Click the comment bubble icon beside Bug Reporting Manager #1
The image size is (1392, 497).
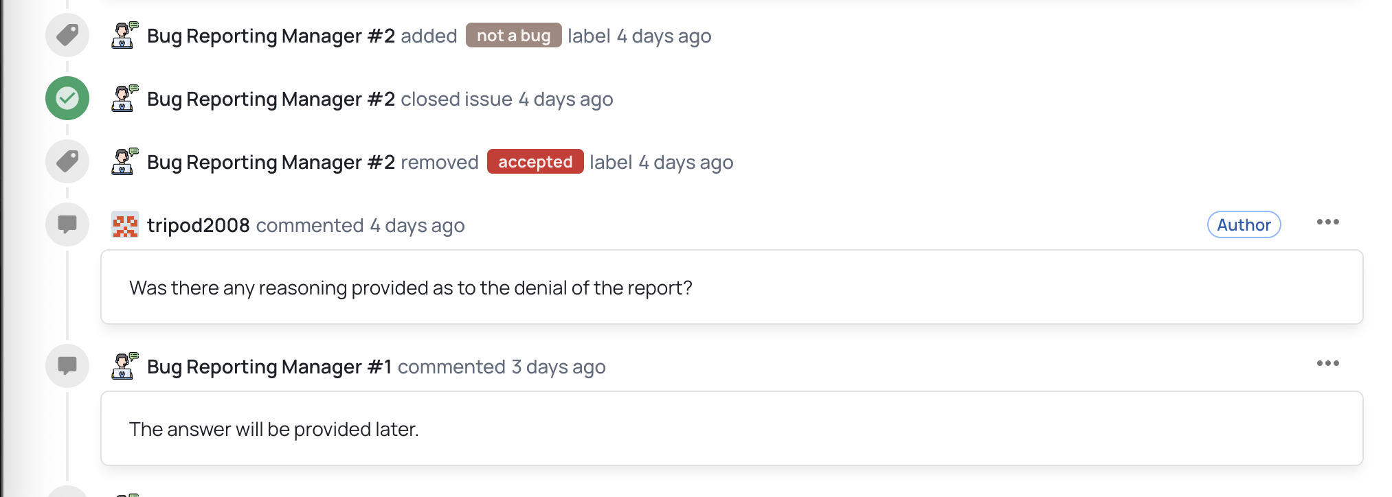(x=67, y=366)
